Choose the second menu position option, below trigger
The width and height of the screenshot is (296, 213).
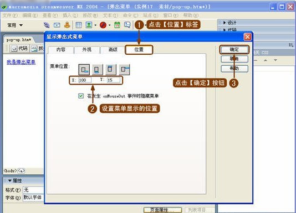(98, 70)
